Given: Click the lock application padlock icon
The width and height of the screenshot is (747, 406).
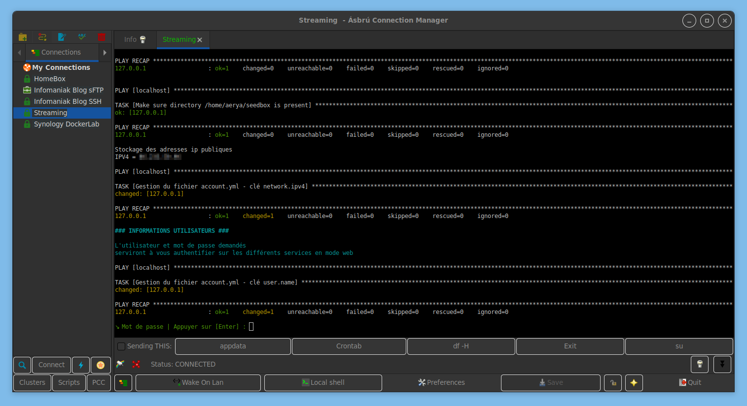Looking at the screenshot, I should (613, 383).
